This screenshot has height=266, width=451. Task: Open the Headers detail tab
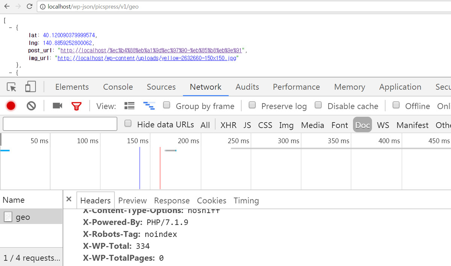click(x=95, y=201)
